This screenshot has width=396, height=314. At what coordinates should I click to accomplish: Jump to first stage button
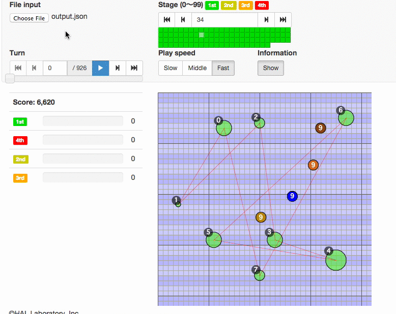tap(166, 20)
